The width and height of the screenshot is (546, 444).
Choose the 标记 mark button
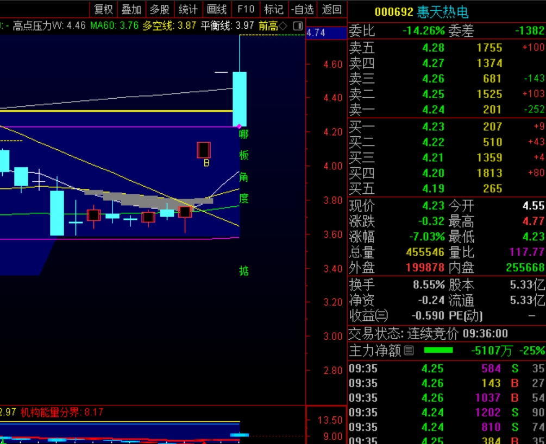274,9
